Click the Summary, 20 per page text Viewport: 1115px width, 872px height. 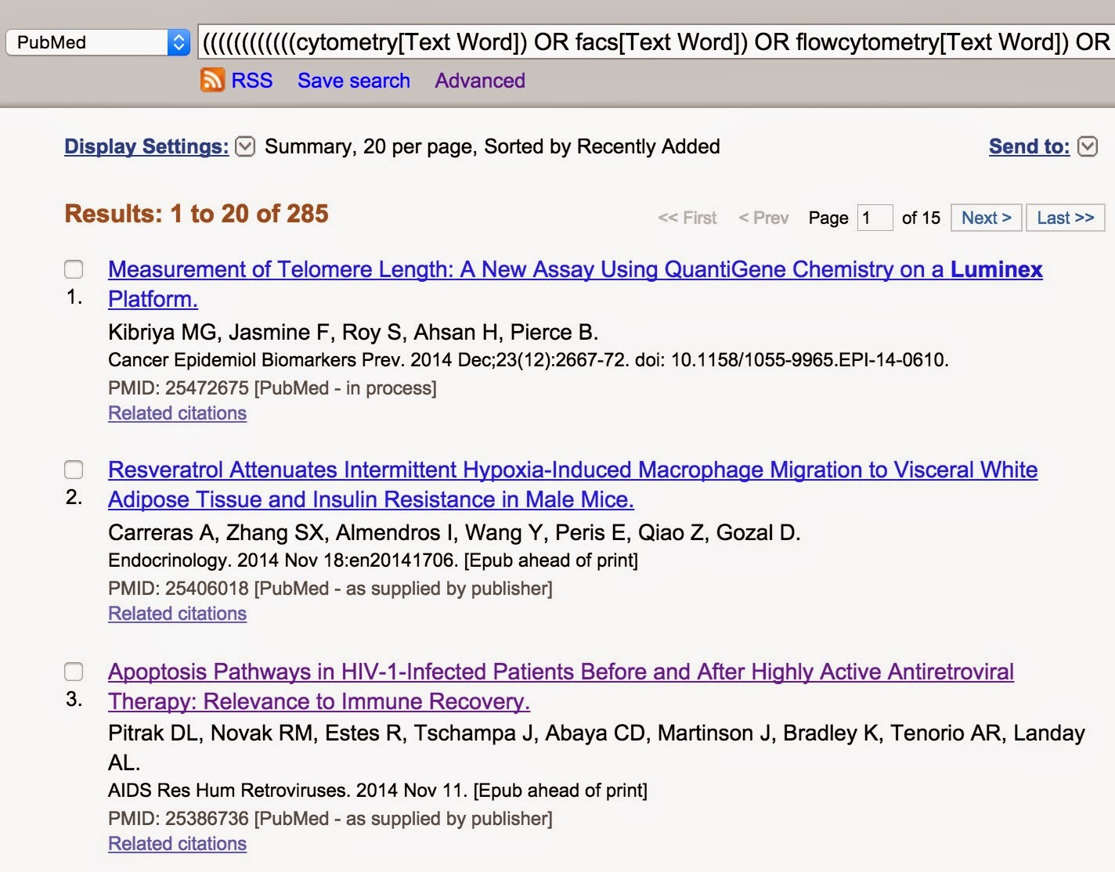point(493,146)
